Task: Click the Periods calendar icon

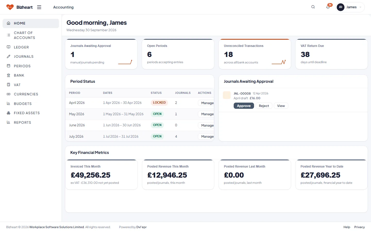Action: pos(9,66)
